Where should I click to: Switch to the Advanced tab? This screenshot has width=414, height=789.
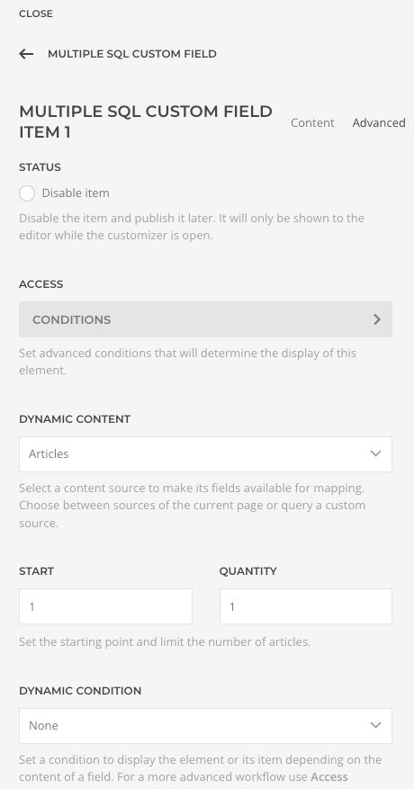click(x=379, y=122)
